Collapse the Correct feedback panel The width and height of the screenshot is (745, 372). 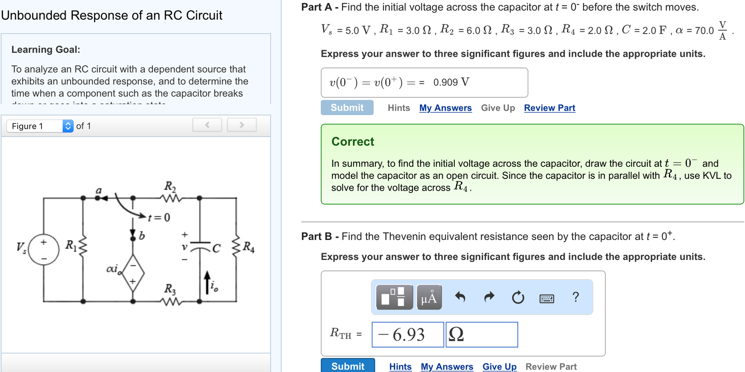[352, 142]
